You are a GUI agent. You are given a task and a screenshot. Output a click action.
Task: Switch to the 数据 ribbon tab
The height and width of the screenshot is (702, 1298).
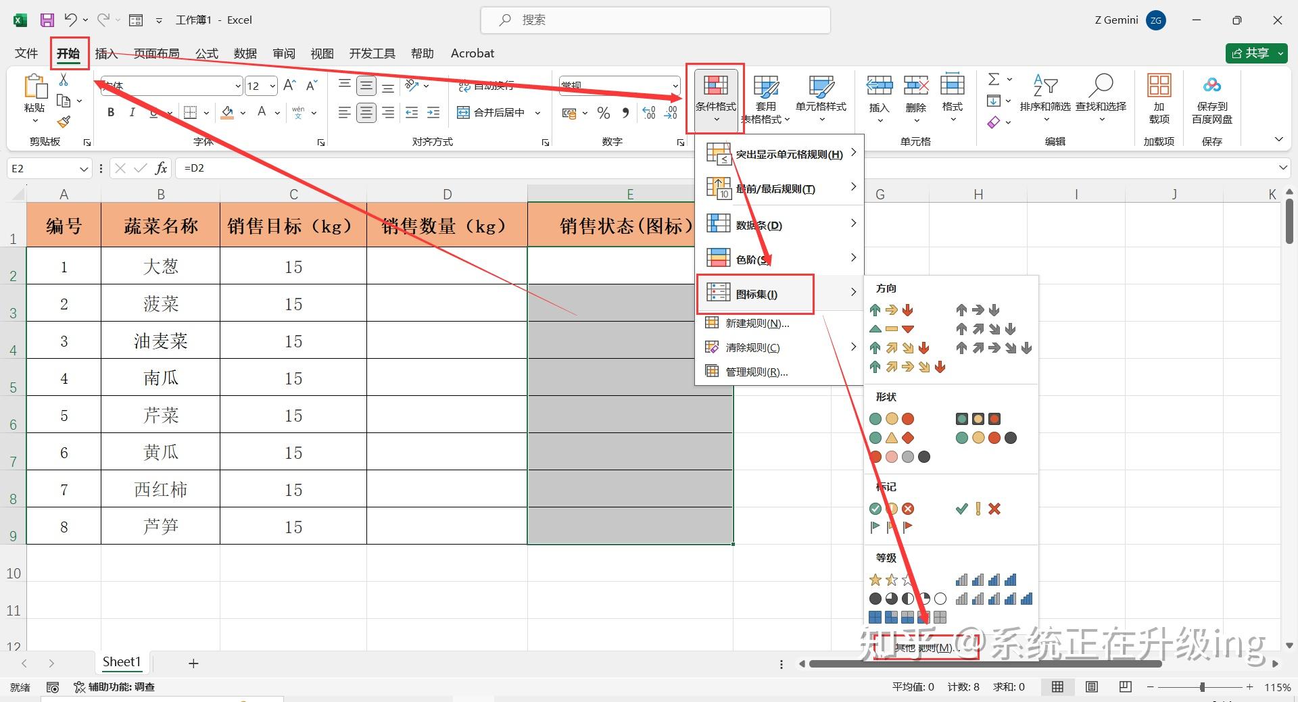[245, 53]
